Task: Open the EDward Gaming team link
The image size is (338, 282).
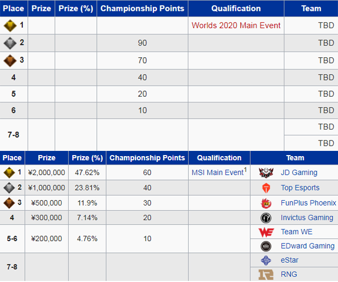Action: [x=308, y=246]
